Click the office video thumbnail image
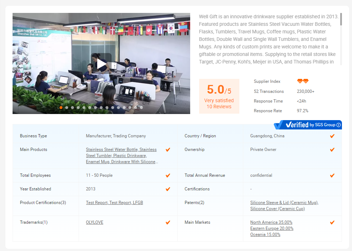The width and height of the screenshot is (352, 251). 101,63
